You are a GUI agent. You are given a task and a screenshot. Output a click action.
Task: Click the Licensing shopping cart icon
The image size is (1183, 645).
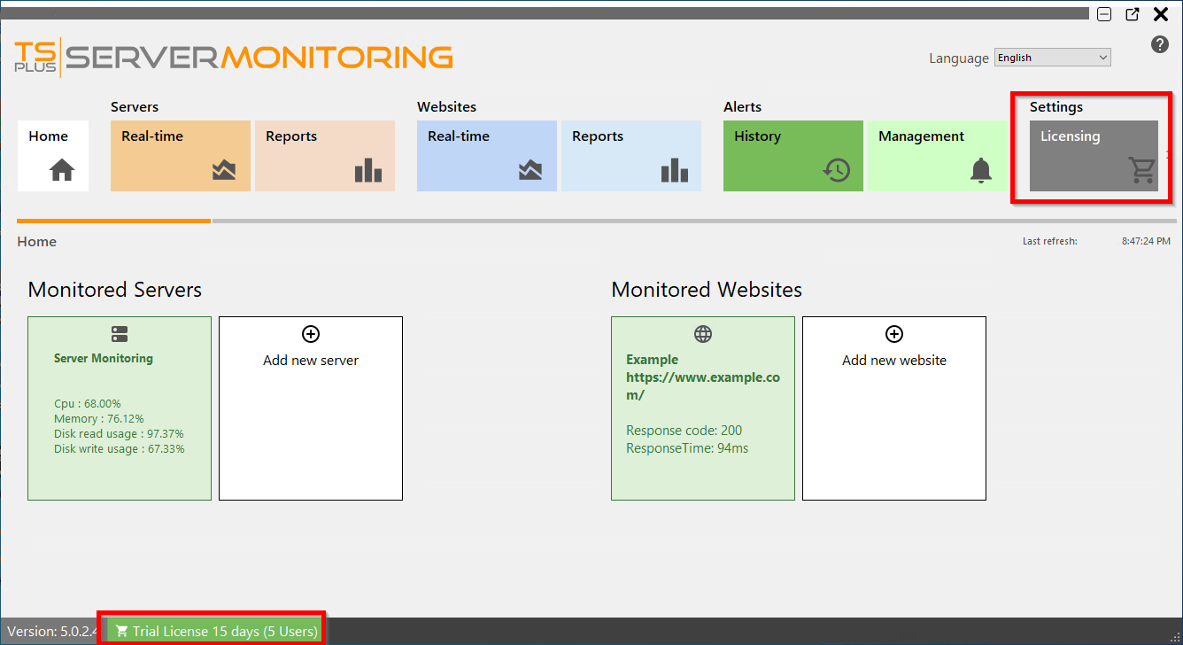[x=1140, y=171]
